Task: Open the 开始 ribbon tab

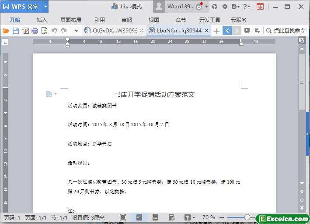Action: click(15, 20)
